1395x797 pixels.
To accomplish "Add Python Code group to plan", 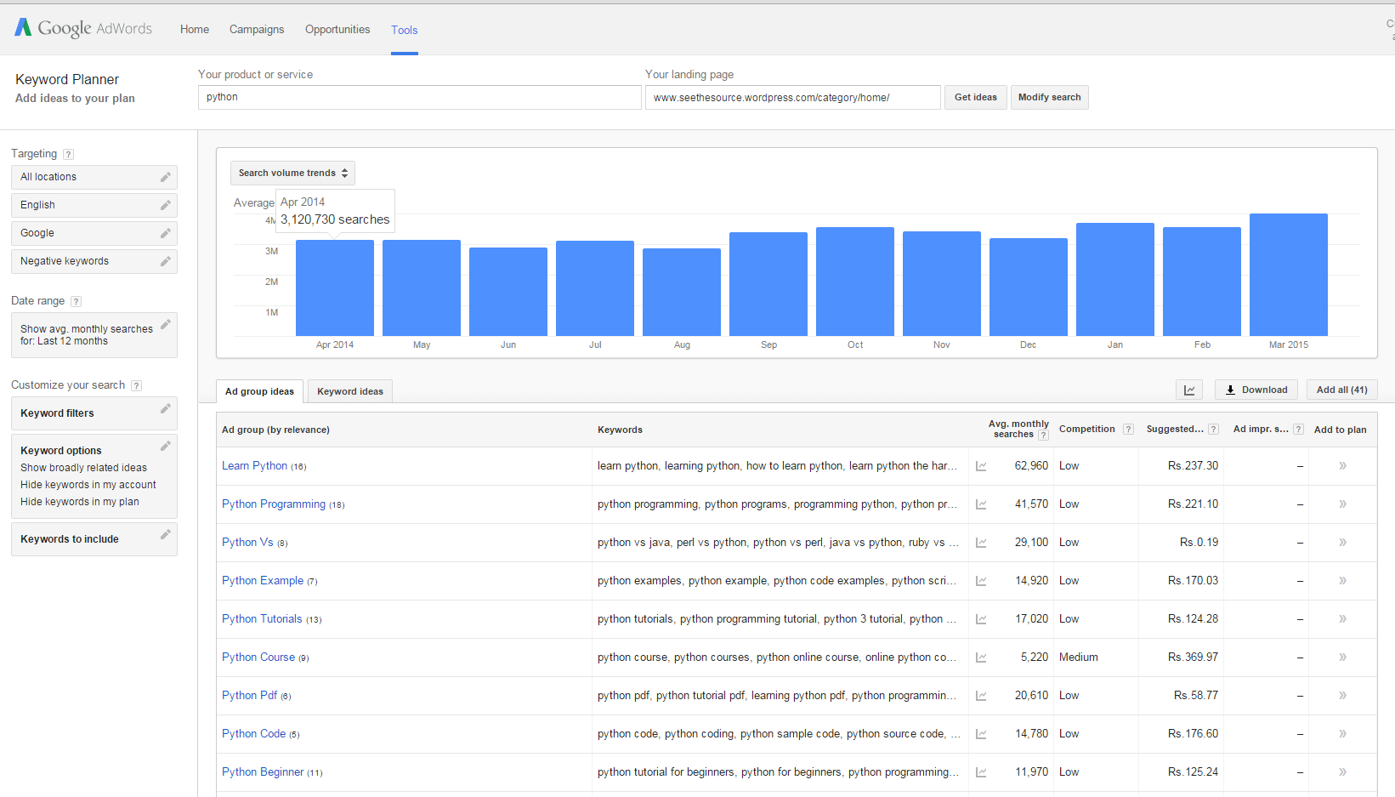I will point(1343,734).
